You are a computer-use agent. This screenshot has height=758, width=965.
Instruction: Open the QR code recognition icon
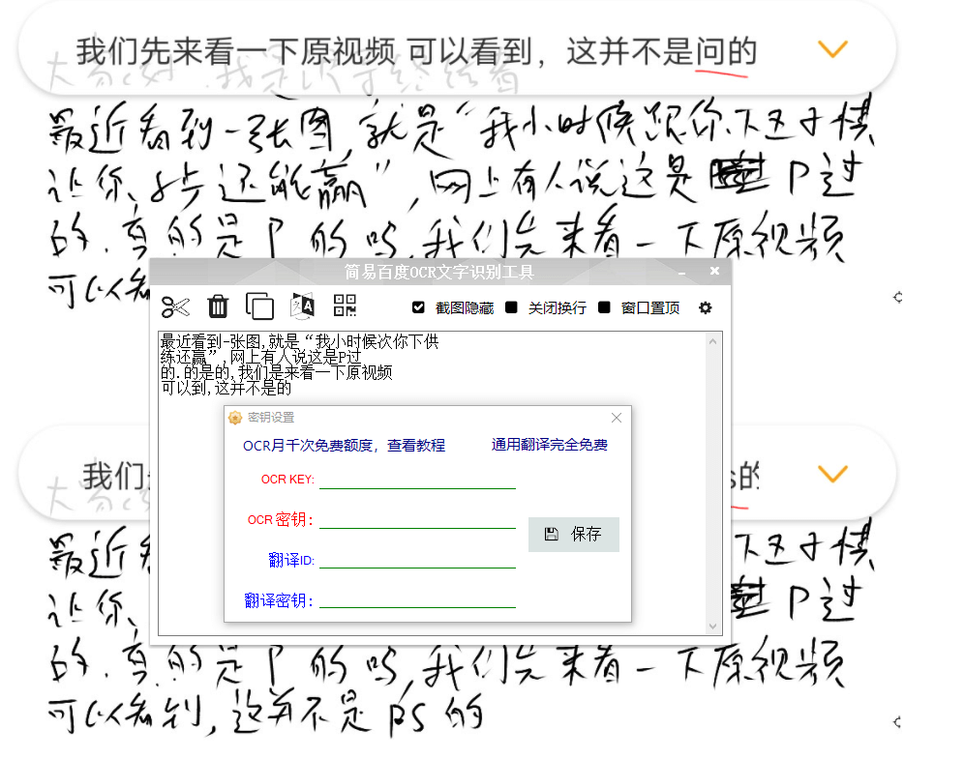point(345,305)
